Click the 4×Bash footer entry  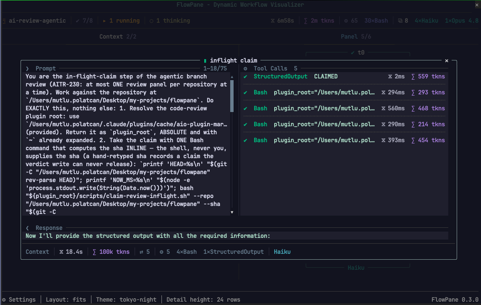pyautogui.click(x=187, y=252)
